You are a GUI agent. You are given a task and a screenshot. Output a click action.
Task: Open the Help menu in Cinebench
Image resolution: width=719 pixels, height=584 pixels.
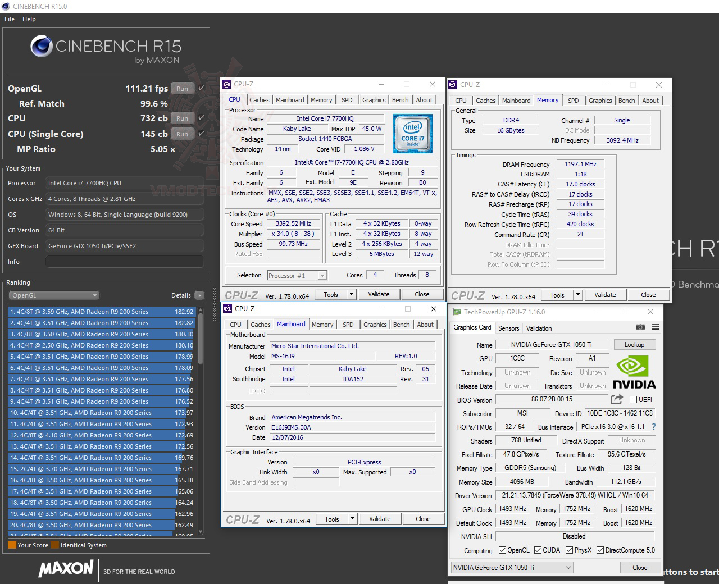[29, 19]
